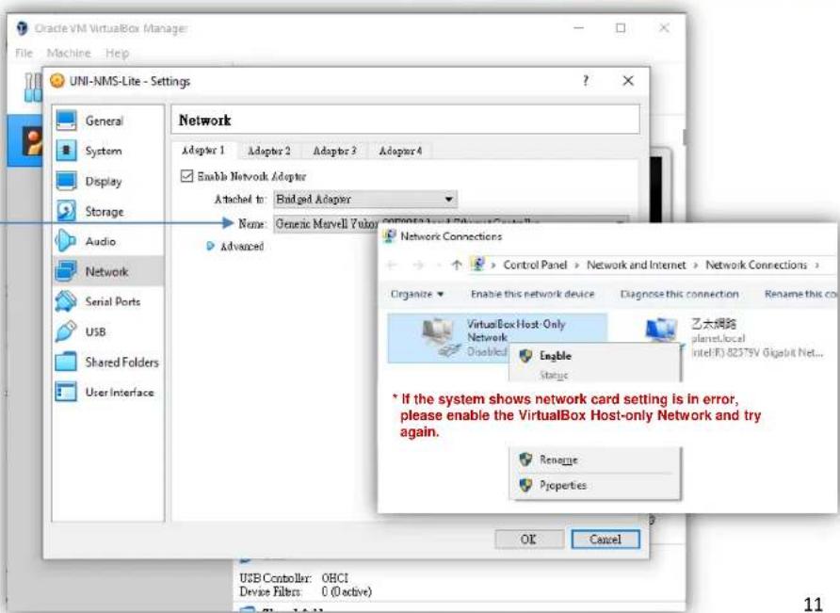Click the Oracle VM VirtualBox Manager title icon
The width and height of the screenshot is (840, 613).
tap(22, 28)
